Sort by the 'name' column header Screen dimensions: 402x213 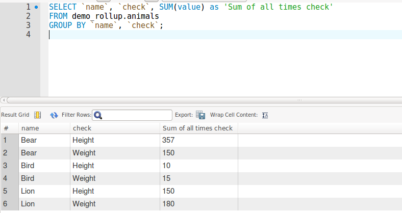coord(45,128)
